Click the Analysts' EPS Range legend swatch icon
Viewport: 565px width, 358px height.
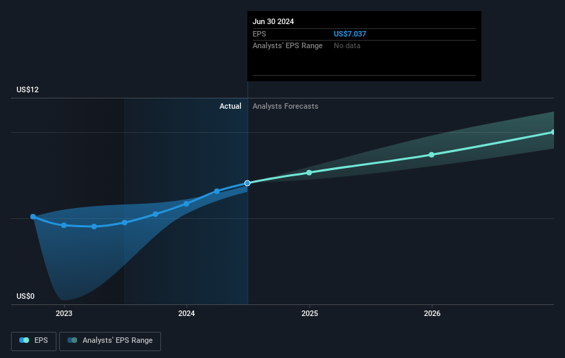[72, 340]
